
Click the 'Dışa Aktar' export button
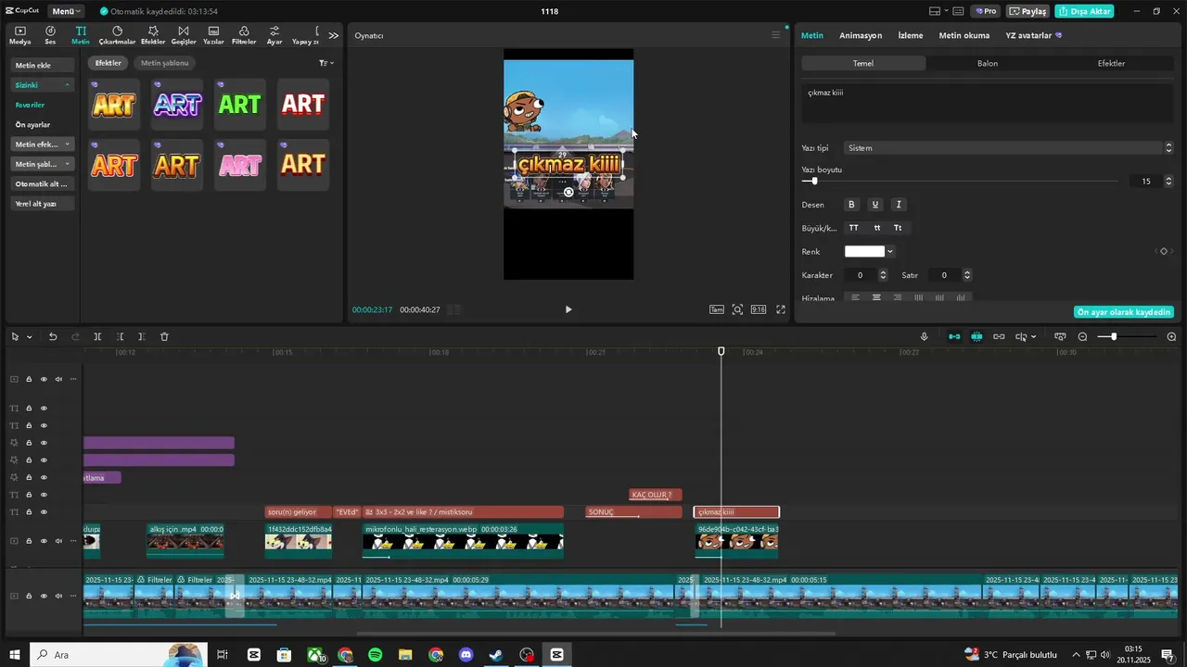click(x=1085, y=11)
